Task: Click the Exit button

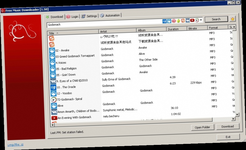Action: point(228,137)
